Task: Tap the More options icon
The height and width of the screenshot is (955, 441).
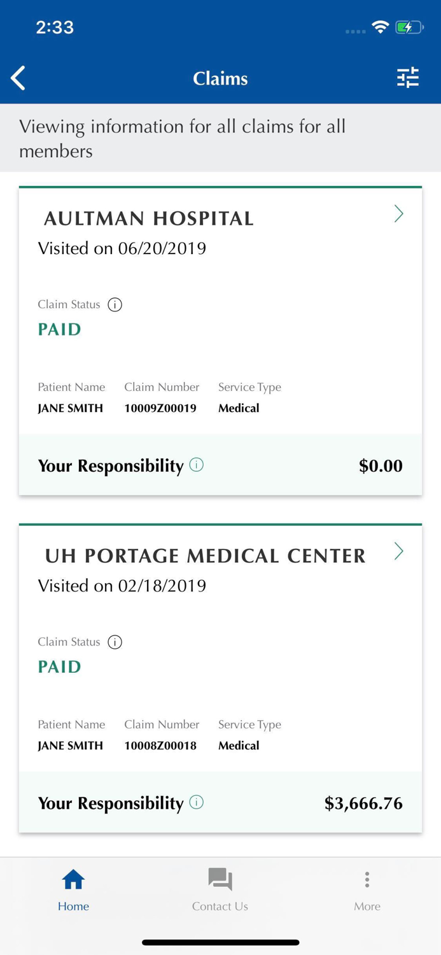Action: click(367, 879)
